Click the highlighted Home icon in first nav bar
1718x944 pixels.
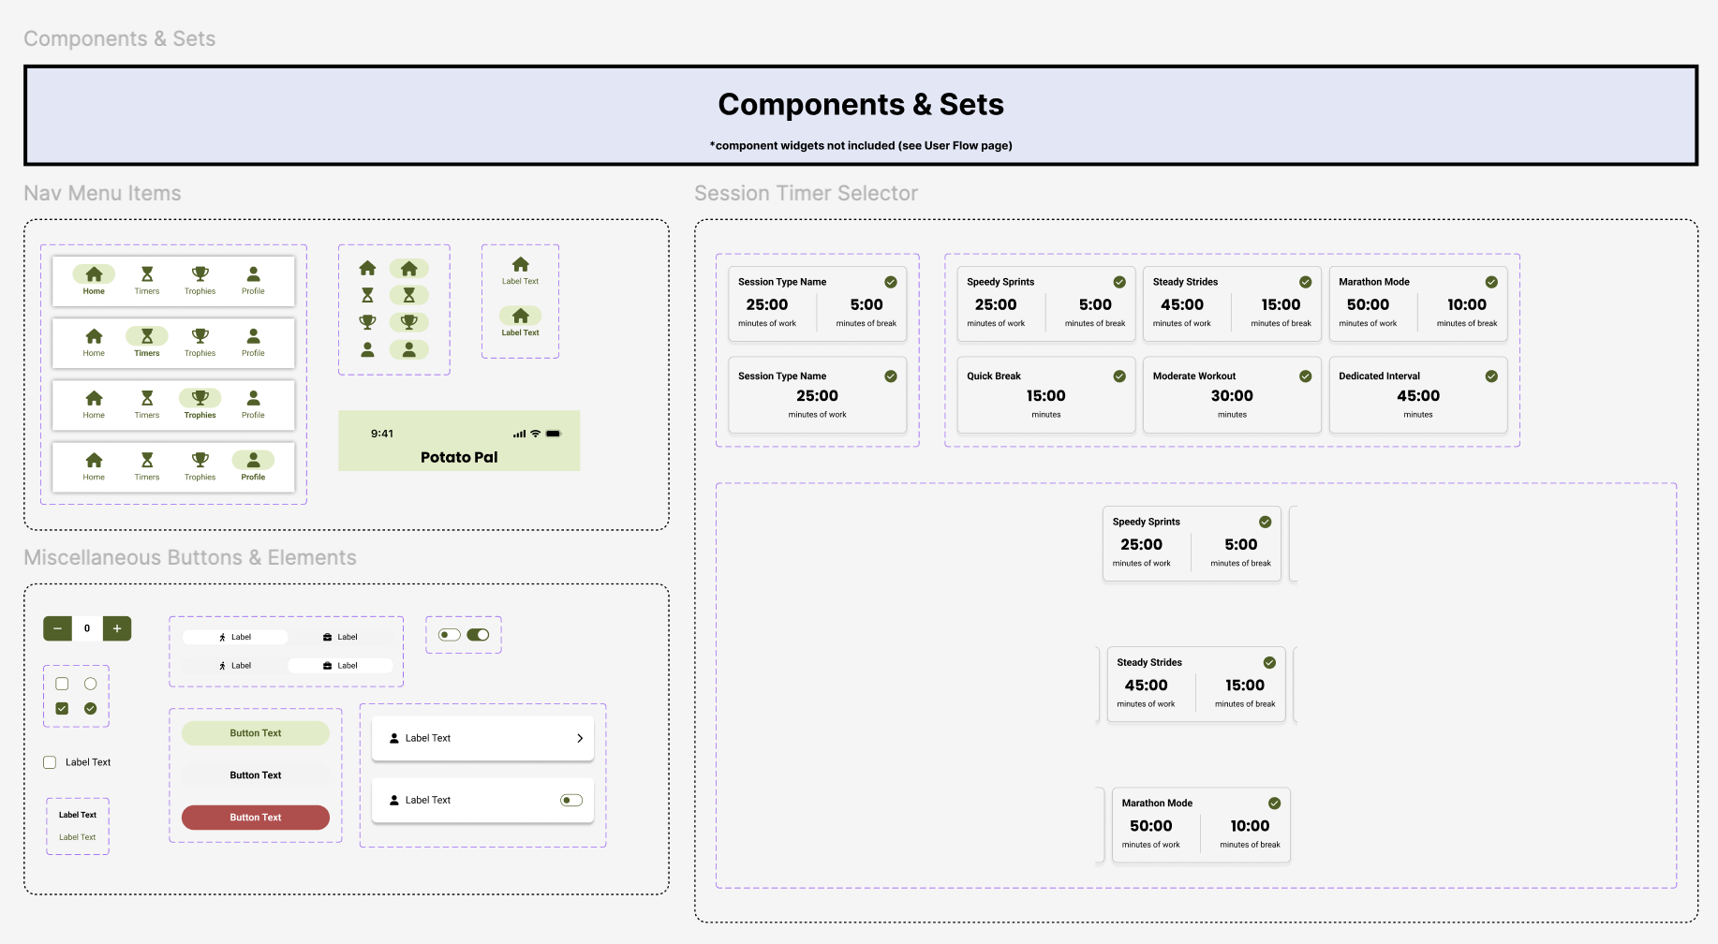[94, 274]
